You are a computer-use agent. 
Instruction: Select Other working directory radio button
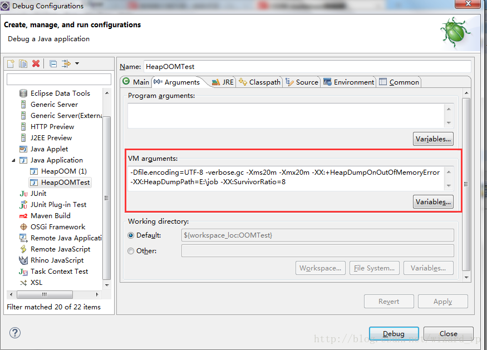point(131,251)
